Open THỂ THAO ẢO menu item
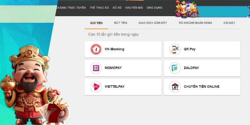 click(99, 7)
